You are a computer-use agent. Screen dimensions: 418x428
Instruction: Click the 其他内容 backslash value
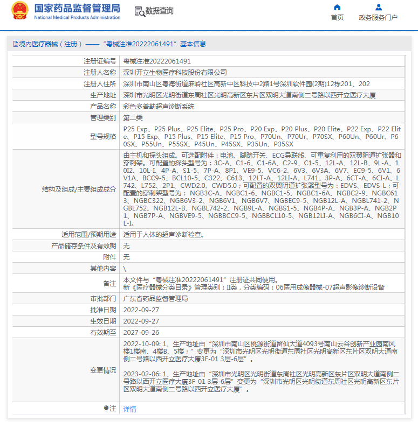tap(125, 269)
